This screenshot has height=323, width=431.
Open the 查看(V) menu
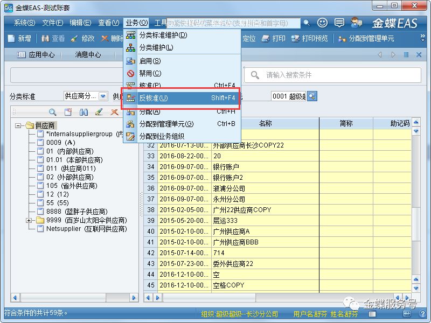coord(109,23)
